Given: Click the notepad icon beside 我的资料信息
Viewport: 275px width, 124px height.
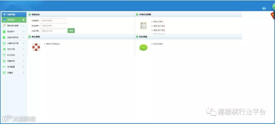Looking at the screenshot, I should [4, 26].
